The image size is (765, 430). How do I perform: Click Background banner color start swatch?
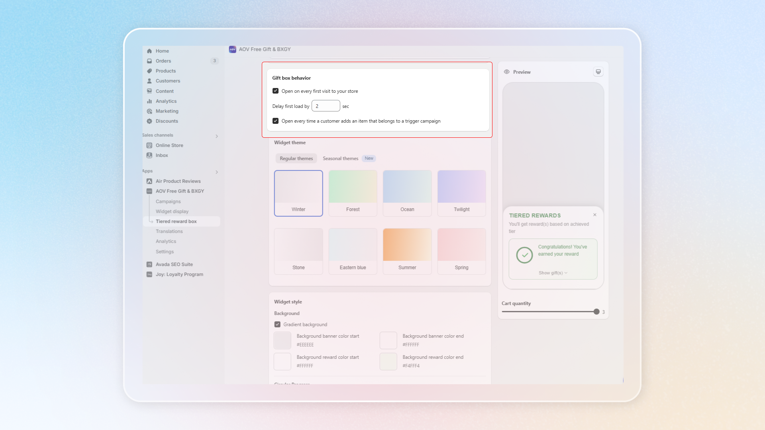[282, 340]
